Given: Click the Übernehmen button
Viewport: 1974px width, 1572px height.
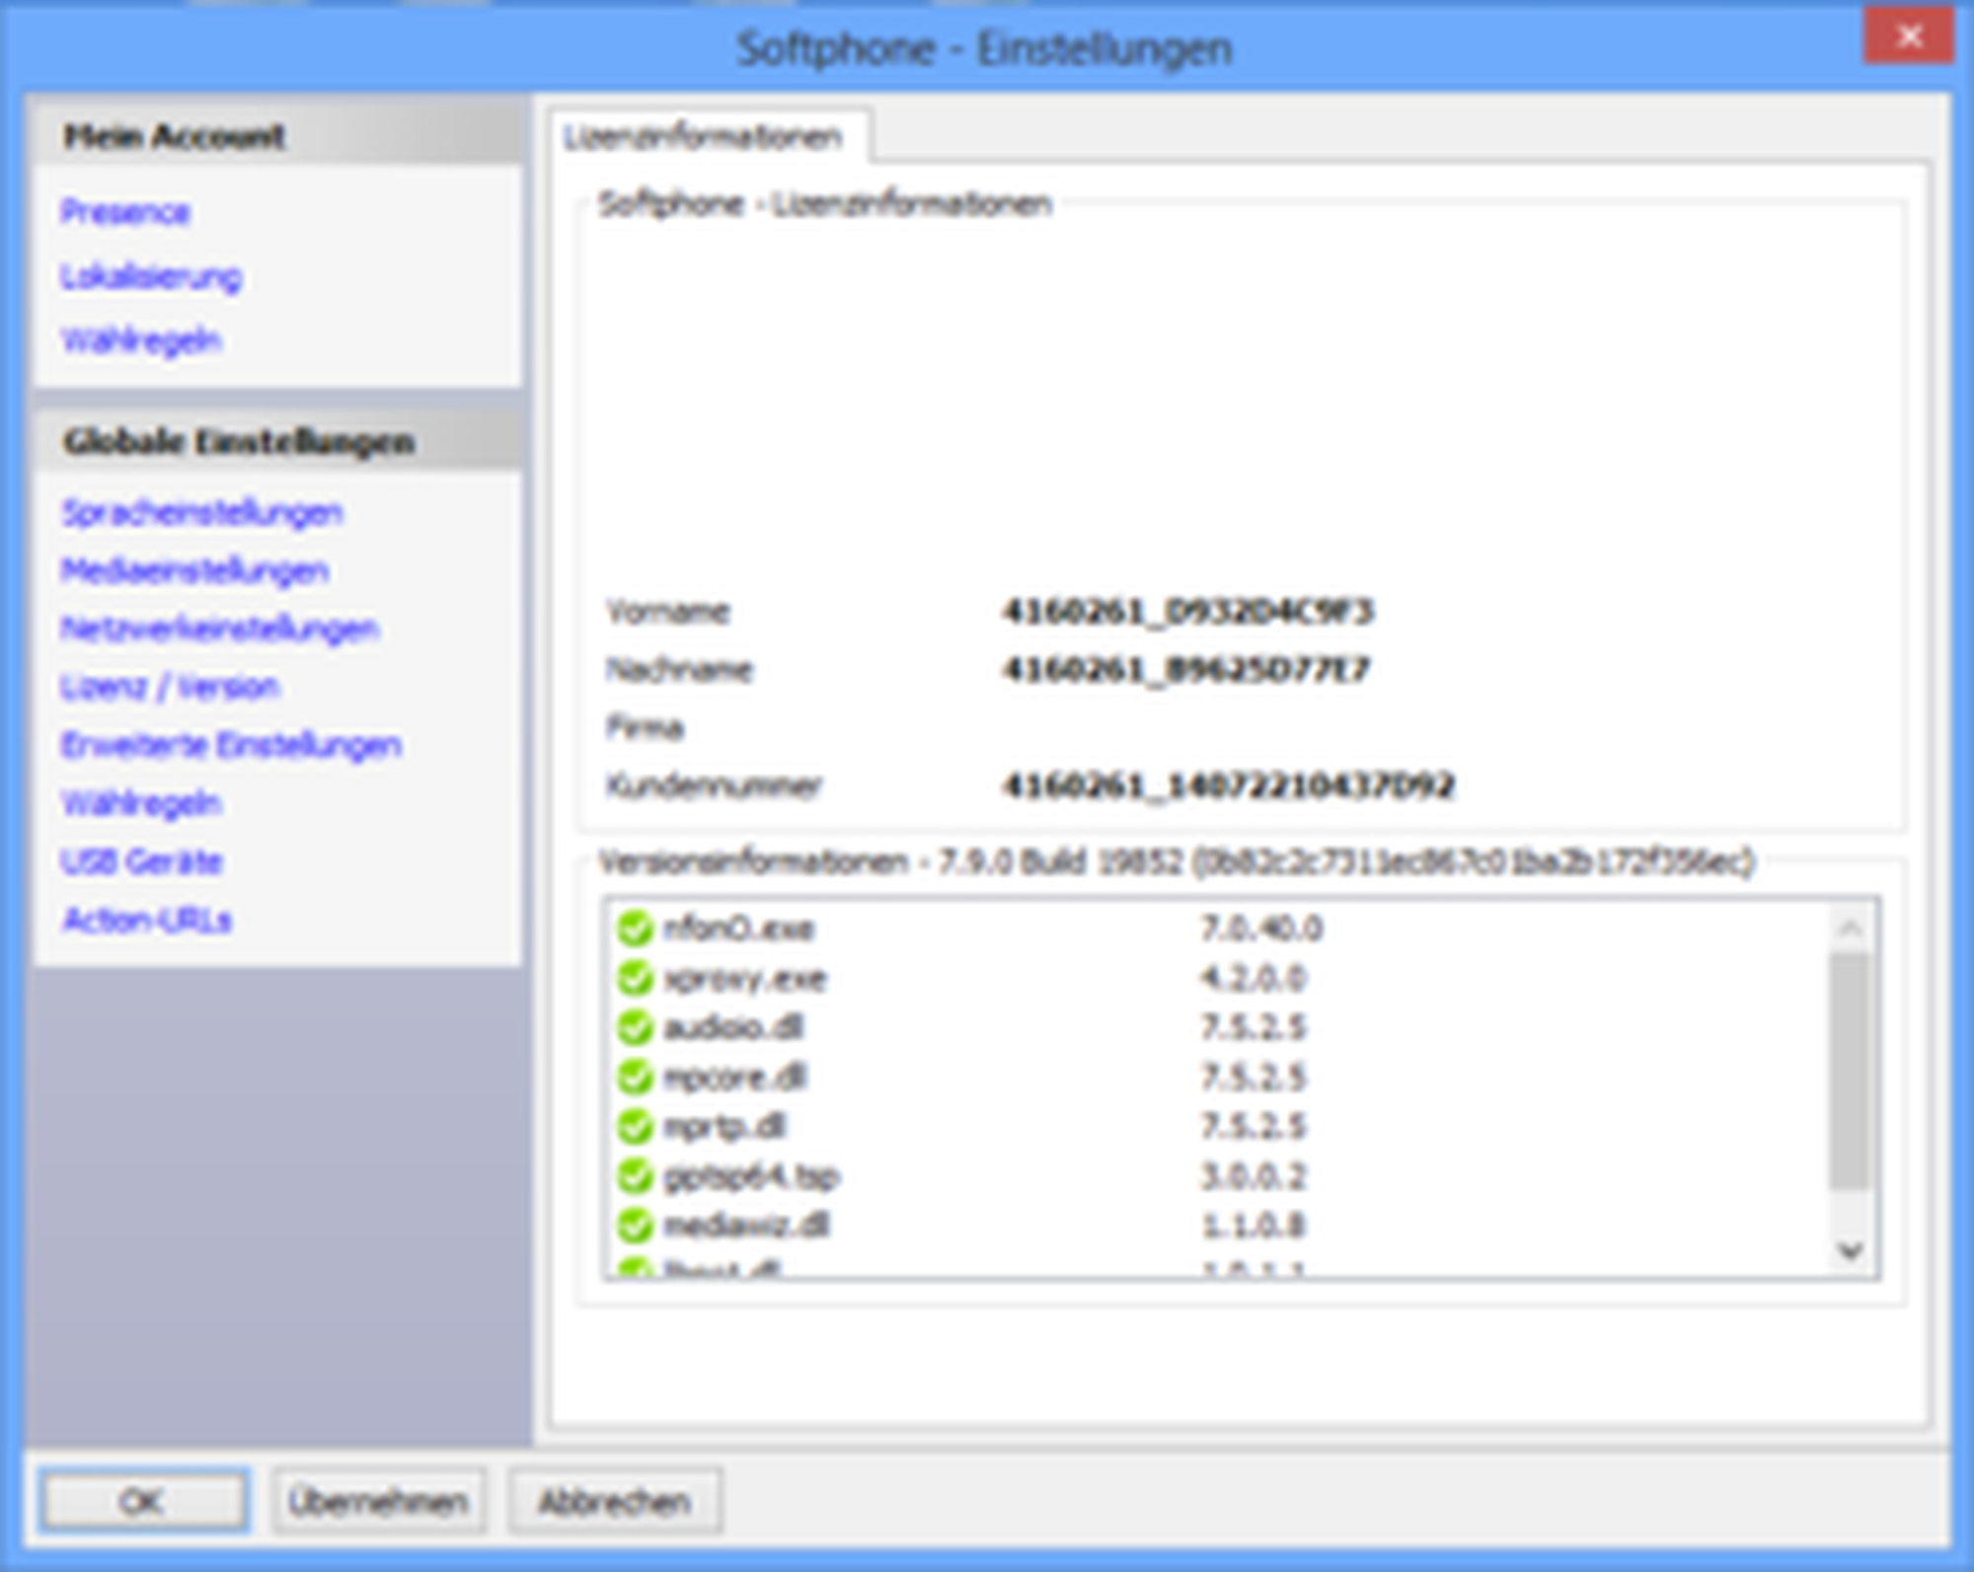Looking at the screenshot, I should [378, 1501].
